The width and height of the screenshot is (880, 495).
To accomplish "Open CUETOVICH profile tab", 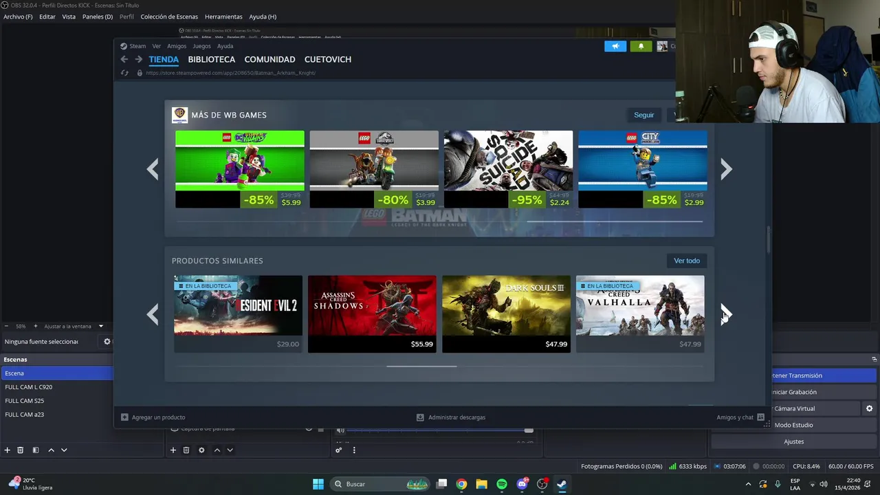I will coord(328,60).
